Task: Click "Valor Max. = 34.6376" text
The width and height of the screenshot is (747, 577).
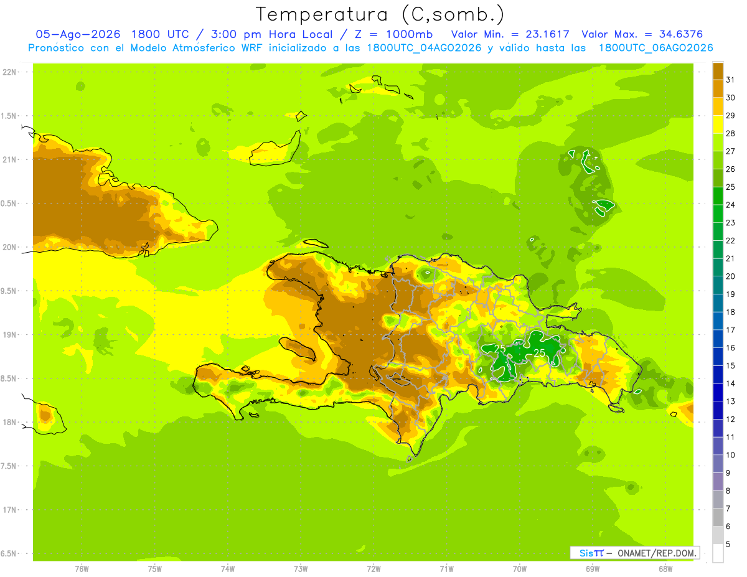Action: tap(642, 34)
